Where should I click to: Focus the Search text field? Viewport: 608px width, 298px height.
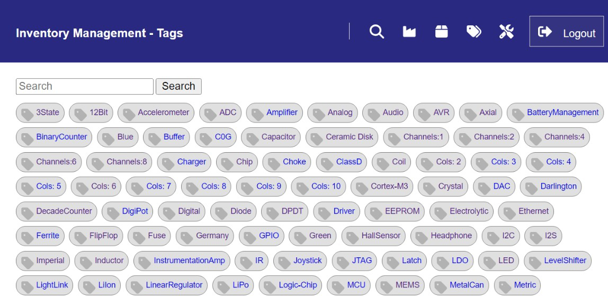85,86
